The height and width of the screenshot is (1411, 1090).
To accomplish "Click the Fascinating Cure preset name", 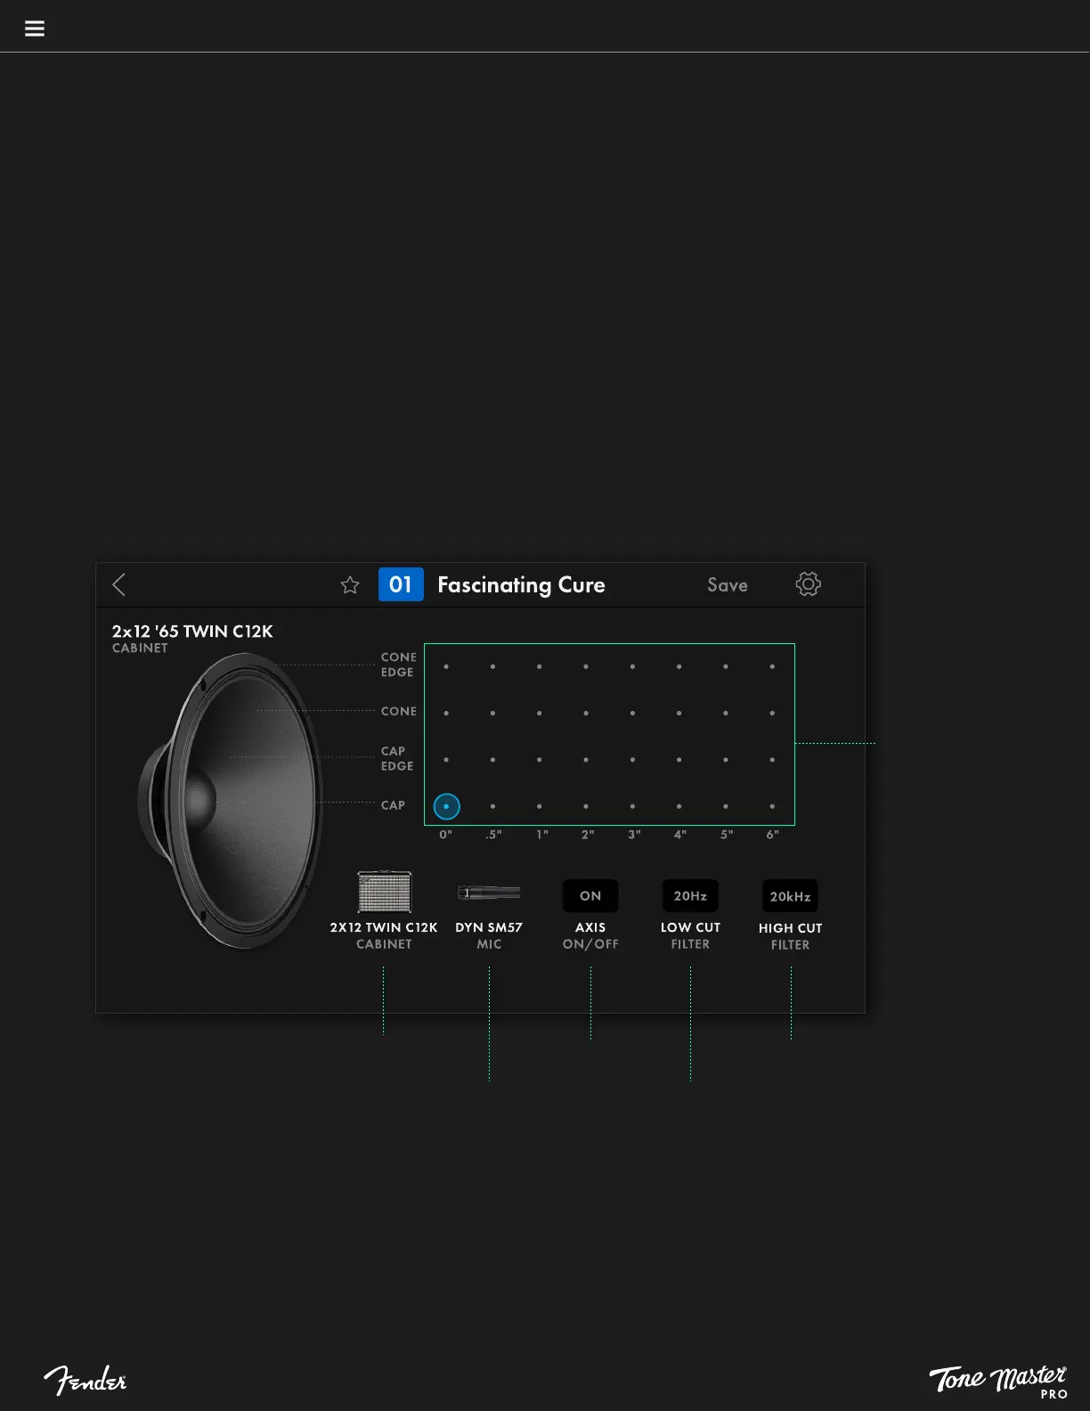I will tap(521, 585).
